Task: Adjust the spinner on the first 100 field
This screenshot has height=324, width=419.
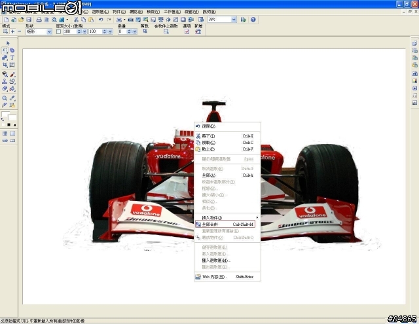Action: click(79, 31)
